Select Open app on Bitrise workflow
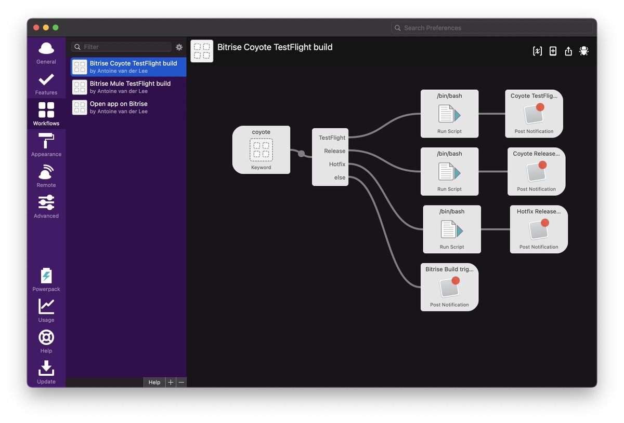The width and height of the screenshot is (624, 423). (x=128, y=107)
